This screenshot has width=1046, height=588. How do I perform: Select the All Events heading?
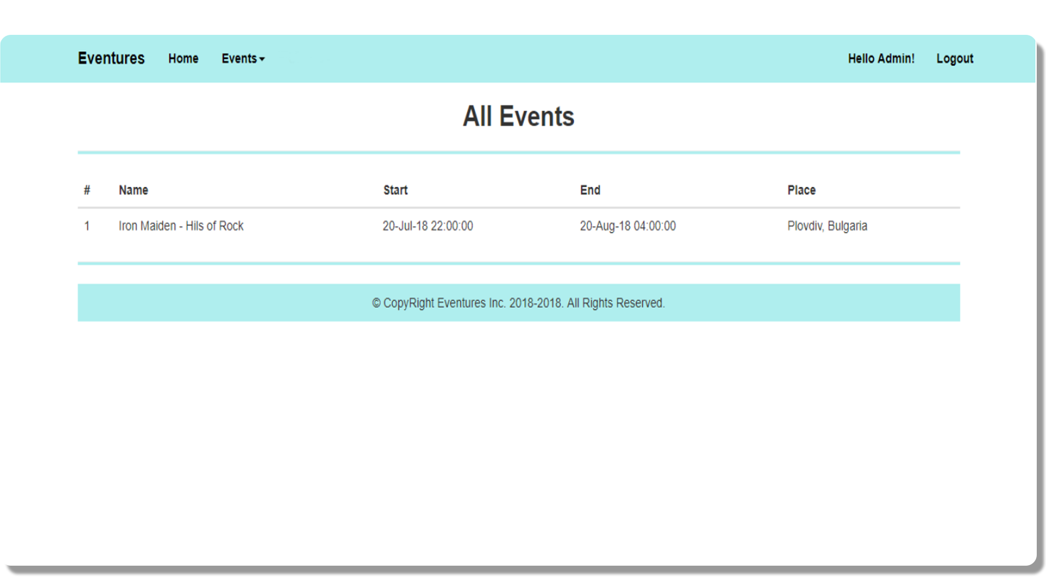pyautogui.click(x=519, y=116)
